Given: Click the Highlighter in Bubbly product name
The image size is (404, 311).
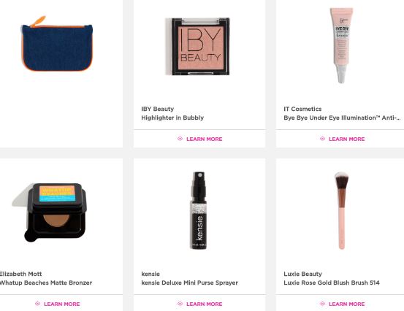Looking at the screenshot, I should point(172,118).
